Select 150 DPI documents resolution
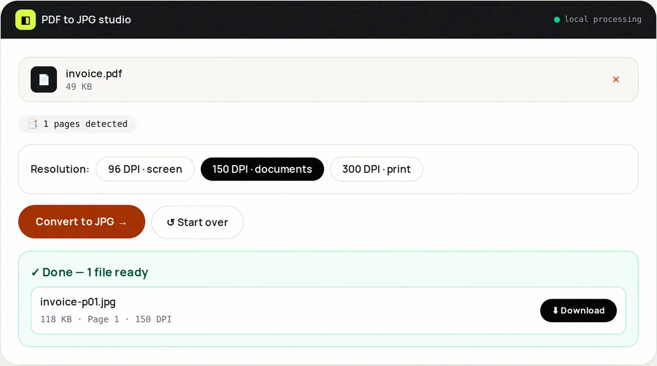Image resolution: width=657 pixels, height=366 pixels. [262, 169]
